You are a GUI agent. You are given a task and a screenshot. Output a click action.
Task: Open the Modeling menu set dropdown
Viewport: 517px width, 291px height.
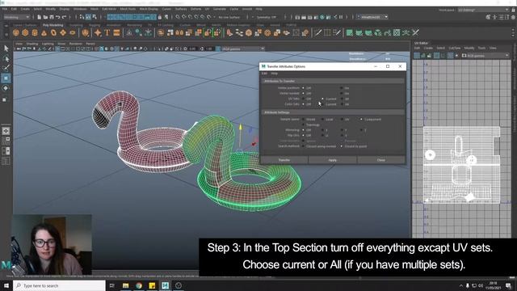click(x=16, y=17)
